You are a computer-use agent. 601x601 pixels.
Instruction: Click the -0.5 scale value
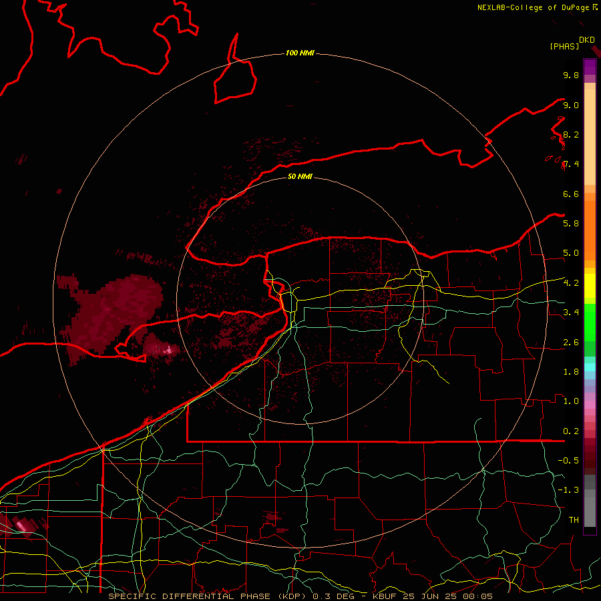point(568,461)
